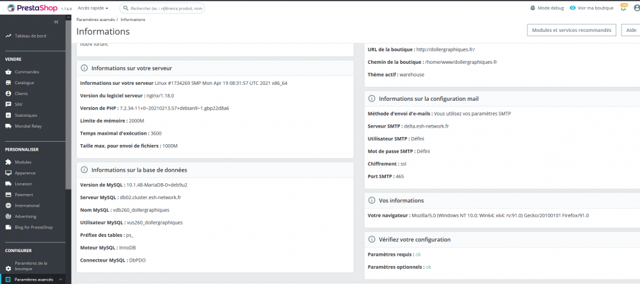Select Catalogue in the sidebar

(24, 83)
